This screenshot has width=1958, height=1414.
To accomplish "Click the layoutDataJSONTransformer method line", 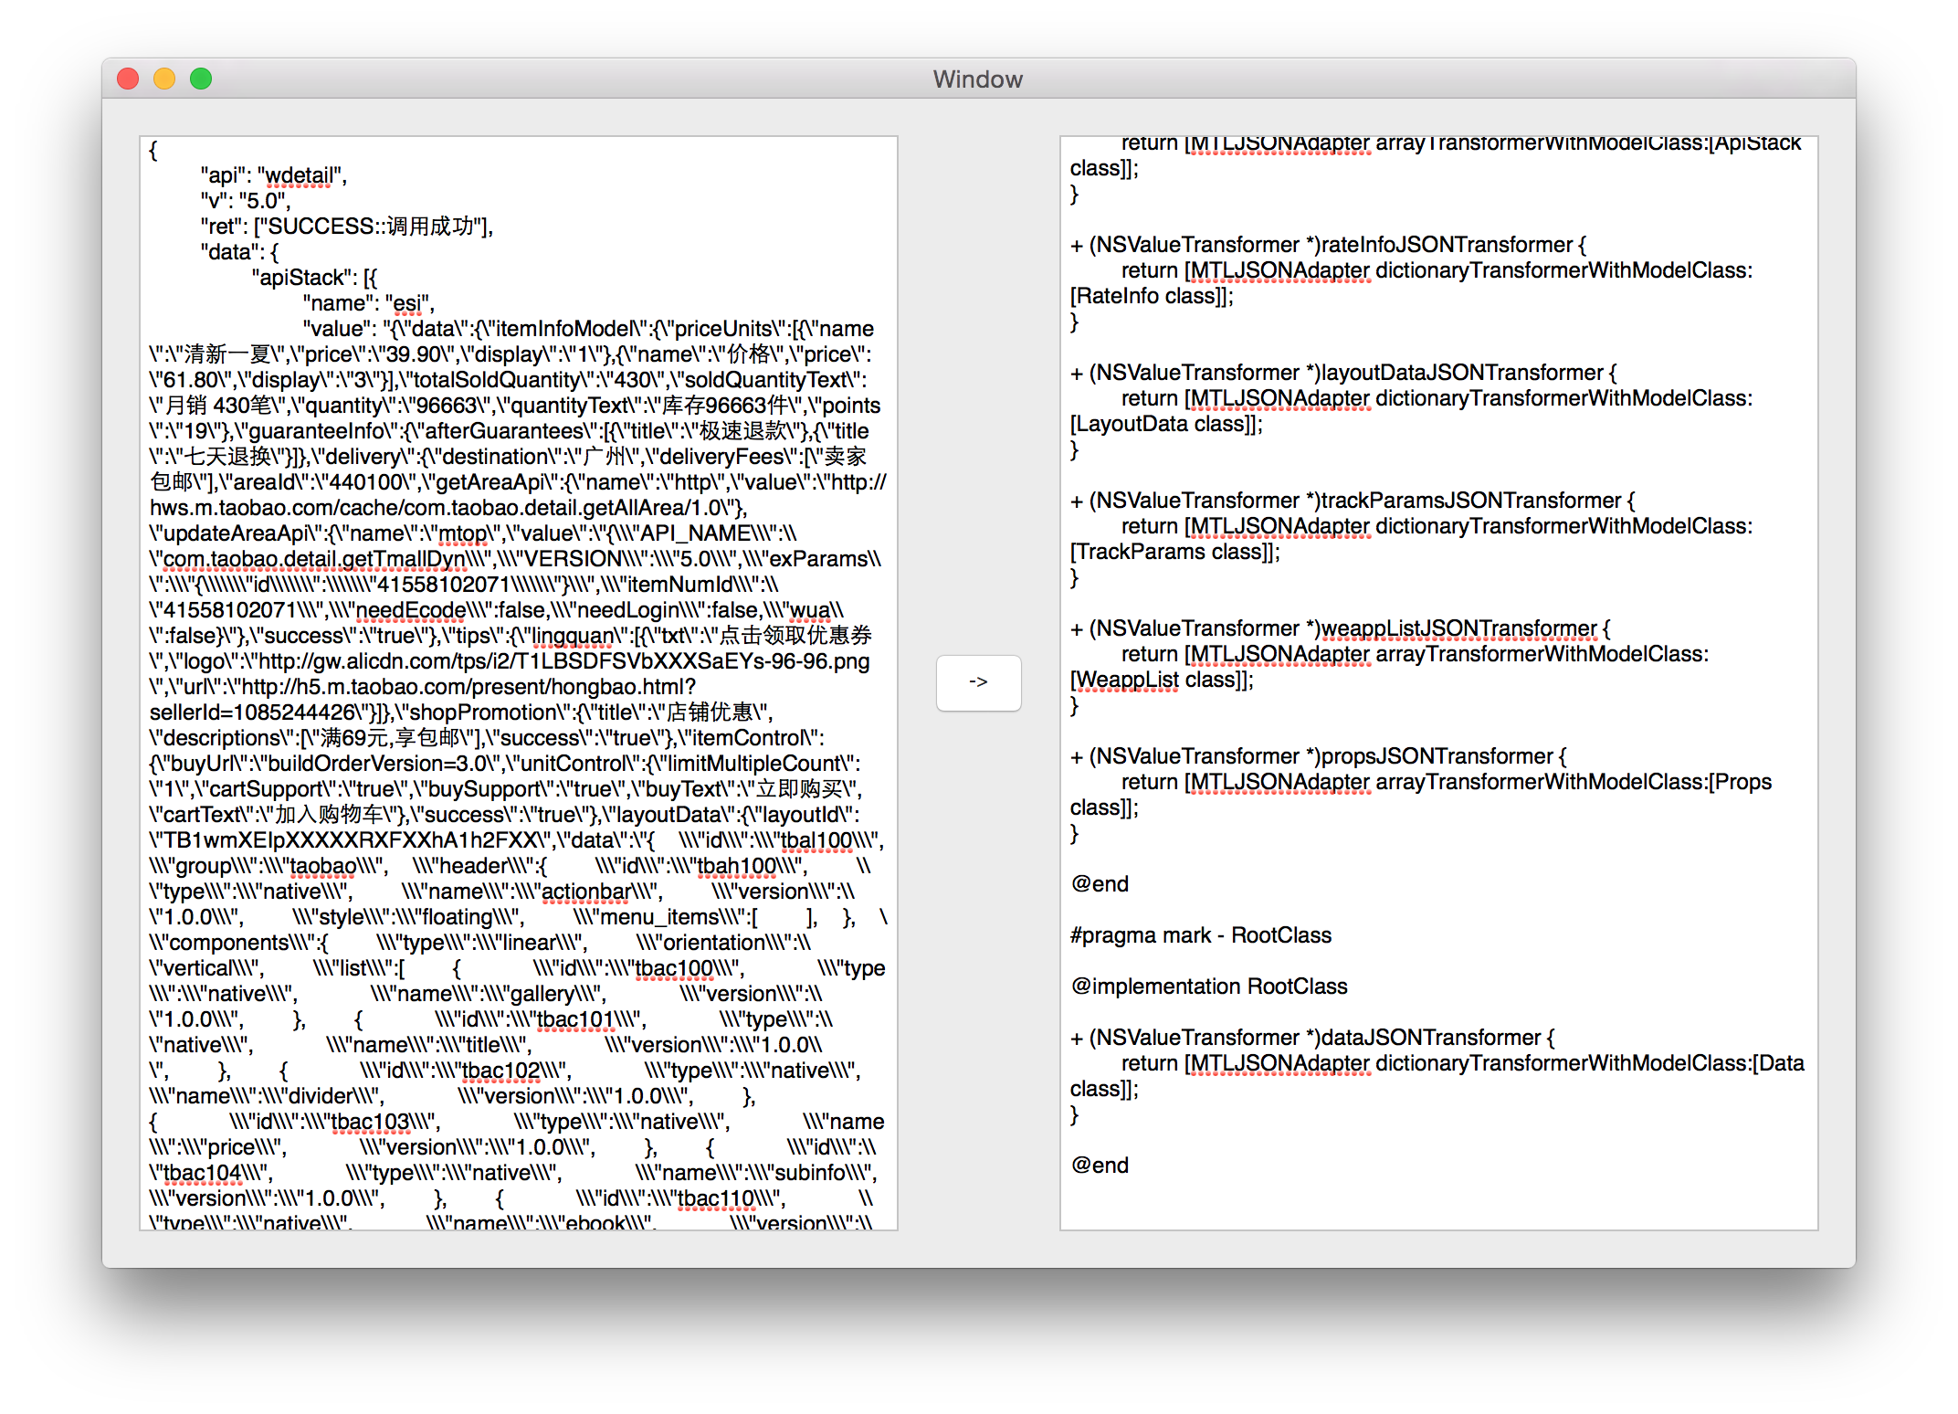I will coord(1342,373).
